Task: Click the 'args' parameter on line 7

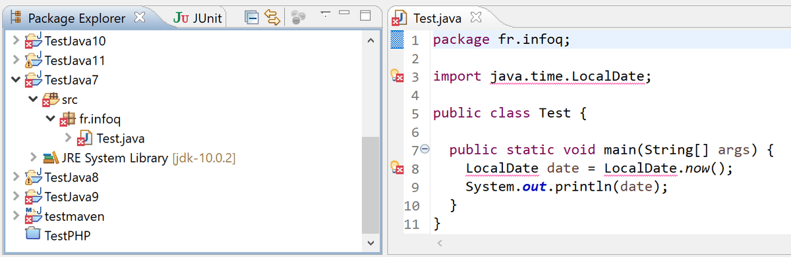Action: 734,150
